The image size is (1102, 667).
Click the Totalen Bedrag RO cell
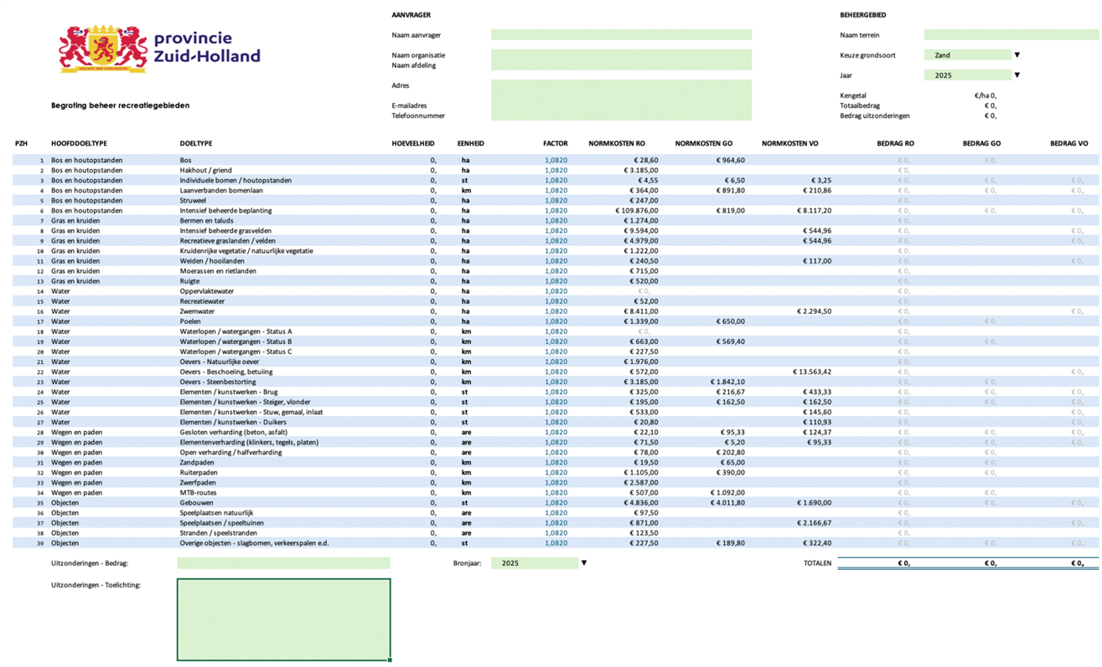pos(876,563)
